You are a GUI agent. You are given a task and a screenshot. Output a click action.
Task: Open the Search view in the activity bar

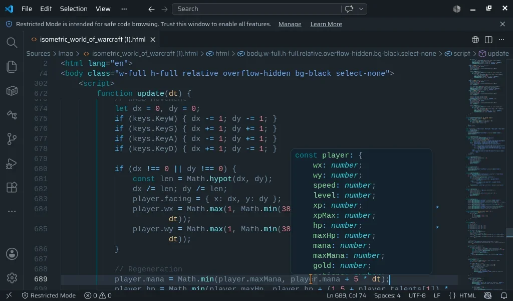(12, 43)
